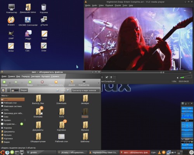Launch gThumb from the desktop
Image resolution: width=194 pixels, height=155 pixels.
tap(44, 21)
